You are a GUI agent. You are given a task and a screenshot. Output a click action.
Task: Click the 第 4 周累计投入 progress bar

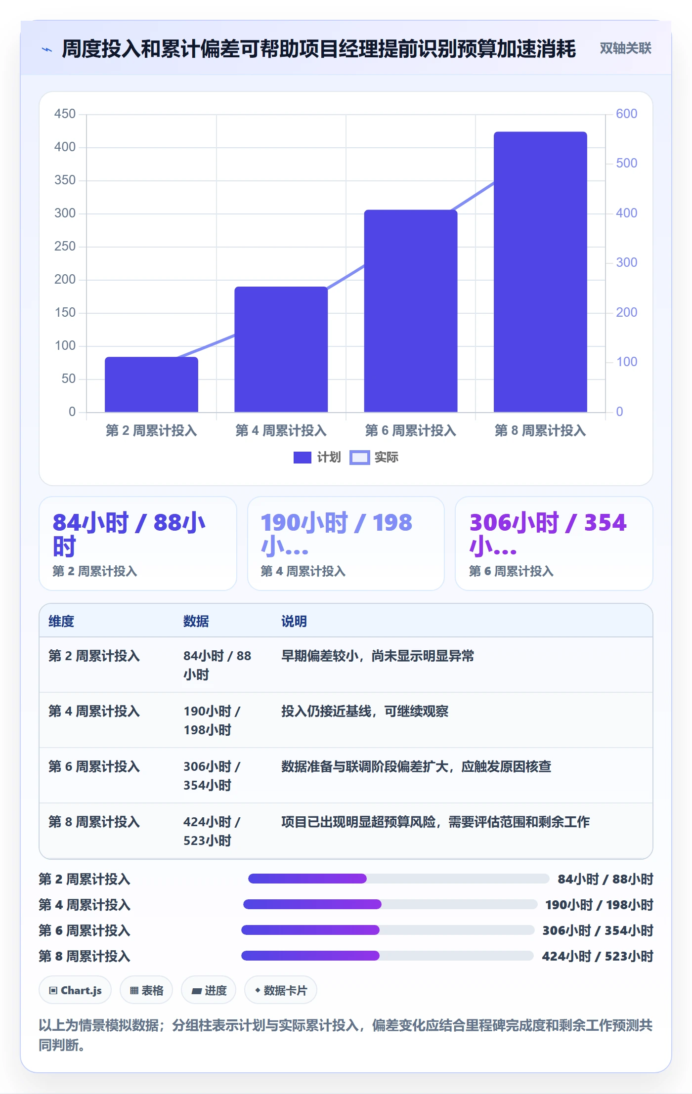click(x=390, y=904)
